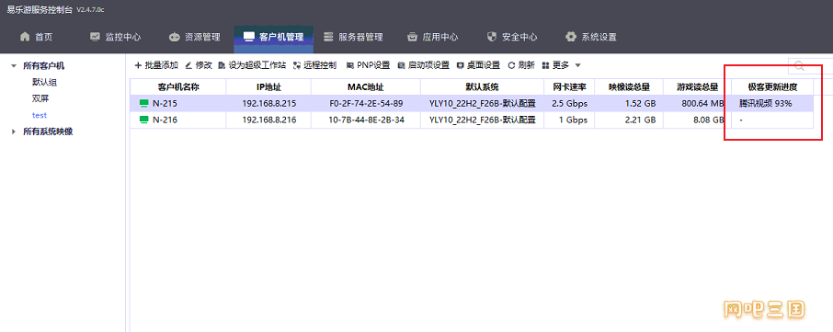
Task: Click N-215's default system cell
Action: tap(483, 104)
